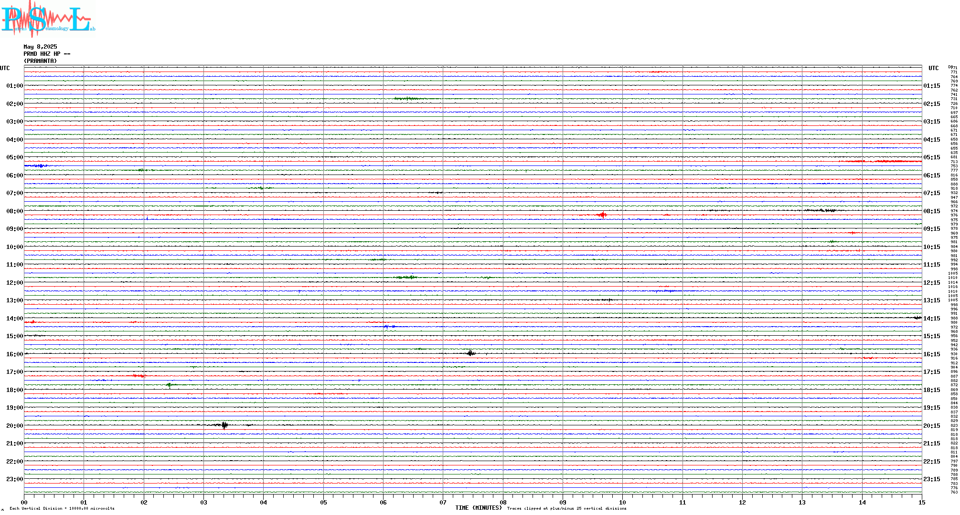Screen dimensions: 960x515
Task: Click the '04:00' hour label
Action: coord(14,140)
